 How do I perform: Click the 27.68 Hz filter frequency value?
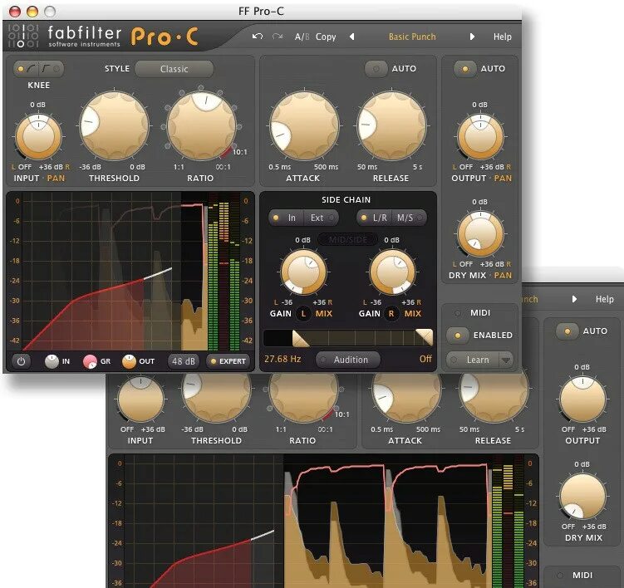coord(283,359)
